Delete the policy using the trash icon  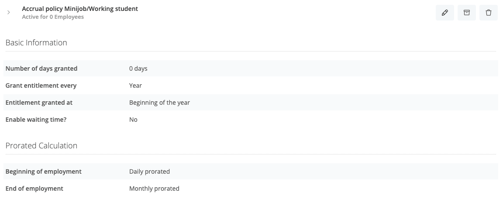click(488, 13)
